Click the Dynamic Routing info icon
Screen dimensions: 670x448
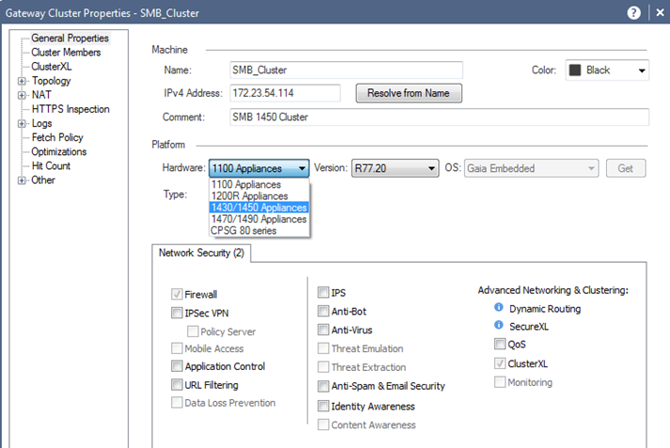click(x=499, y=307)
